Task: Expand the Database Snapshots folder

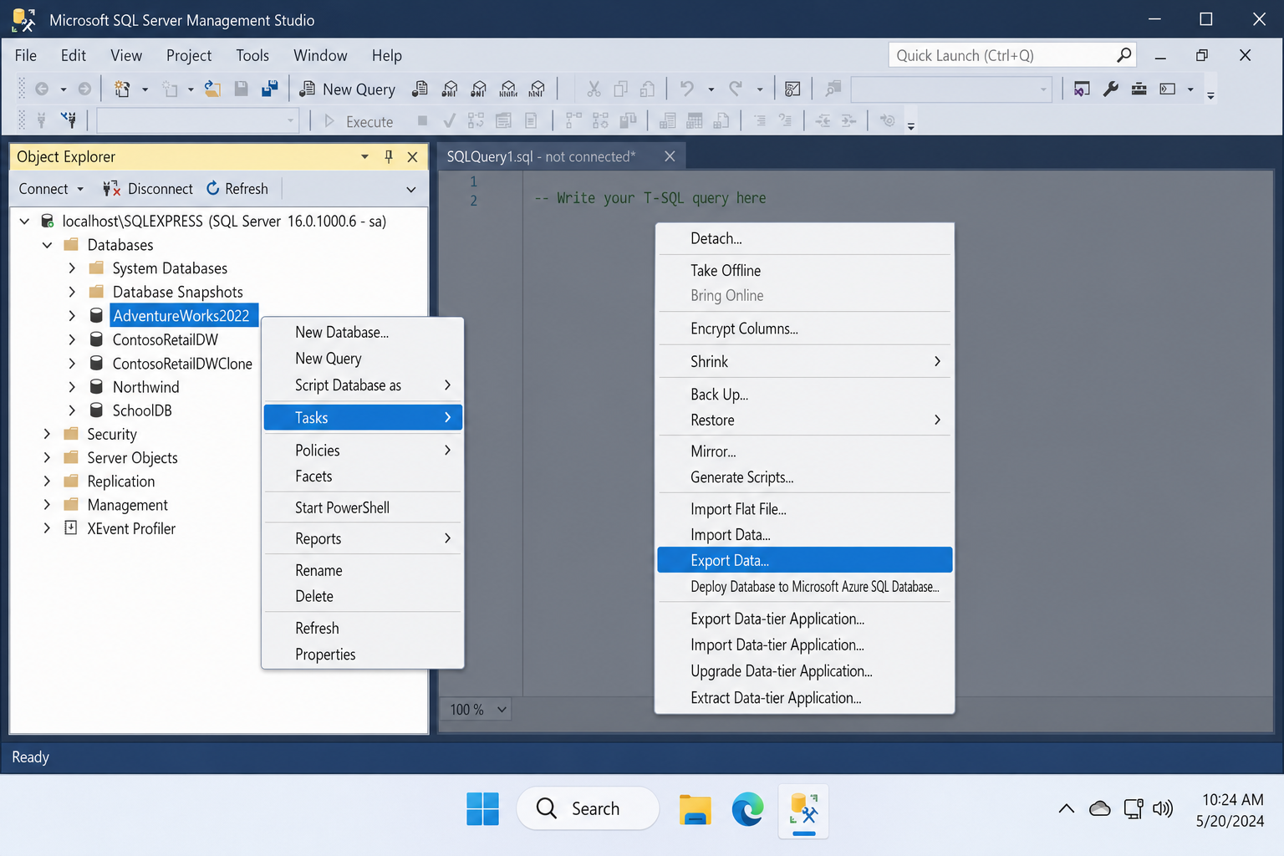Action: pos(72,292)
